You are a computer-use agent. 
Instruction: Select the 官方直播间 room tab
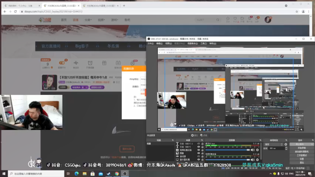51,46
